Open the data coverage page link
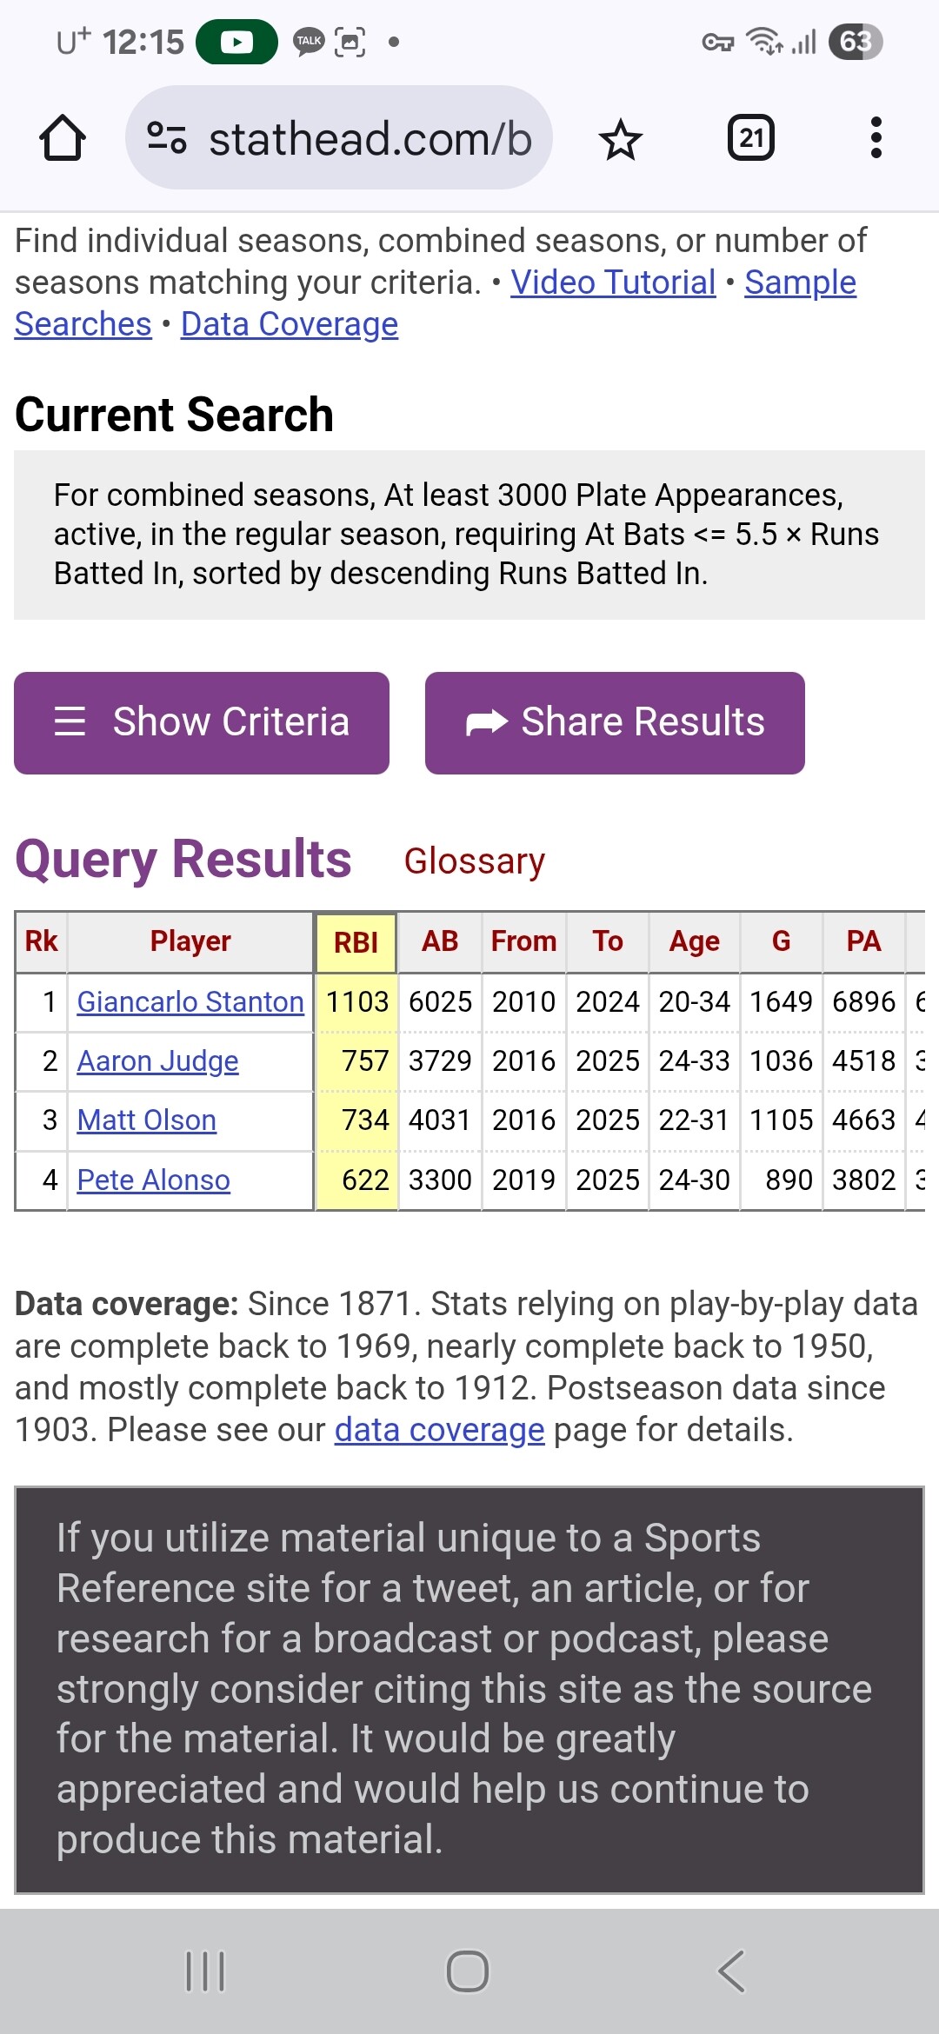Image resolution: width=939 pixels, height=2034 pixels. 439,1430
